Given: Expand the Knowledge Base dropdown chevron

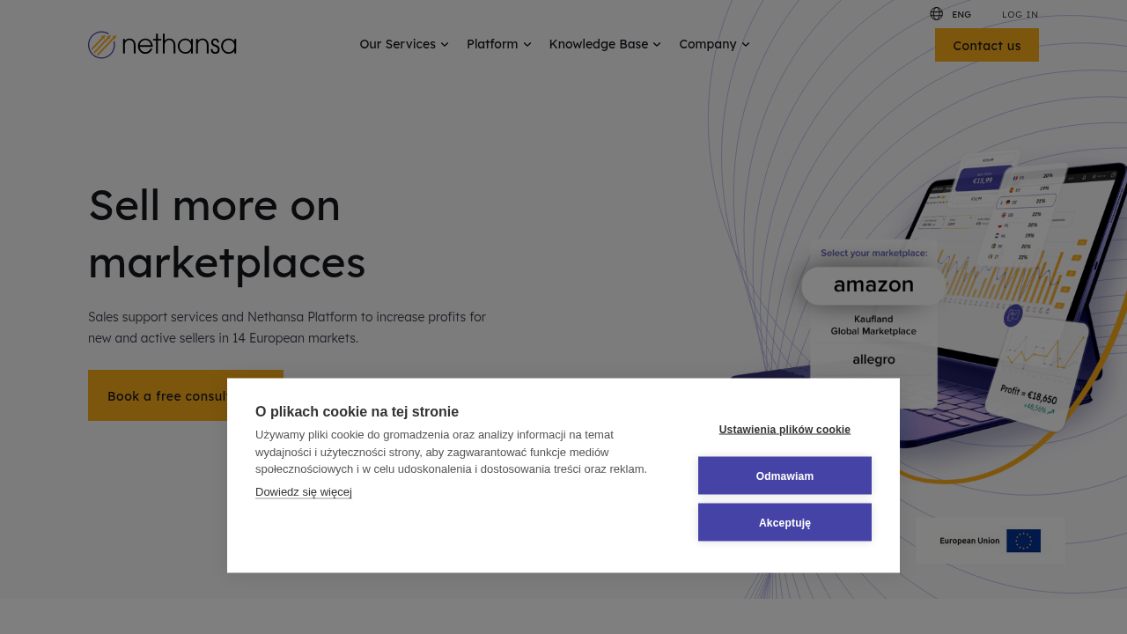Looking at the screenshot, I should [657, 44].
